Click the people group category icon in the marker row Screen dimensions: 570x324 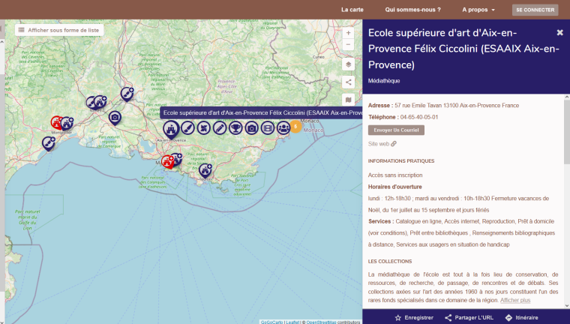click(x=283, y=128)
